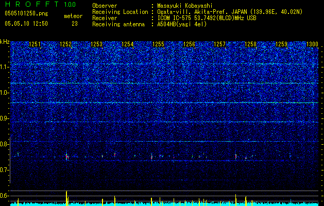Screen dimensions: 324x206
Task: Click the date stamp 05.05.10 12:50
Action: (x=26, y=24)
